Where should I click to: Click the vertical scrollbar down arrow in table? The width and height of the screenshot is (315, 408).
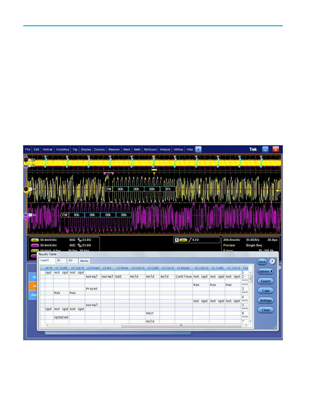pos(251,321)
